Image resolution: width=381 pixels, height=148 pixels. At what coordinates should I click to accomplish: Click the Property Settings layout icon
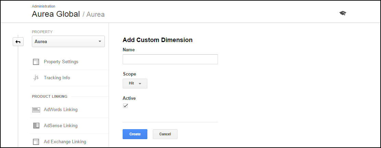coord(36,62)
